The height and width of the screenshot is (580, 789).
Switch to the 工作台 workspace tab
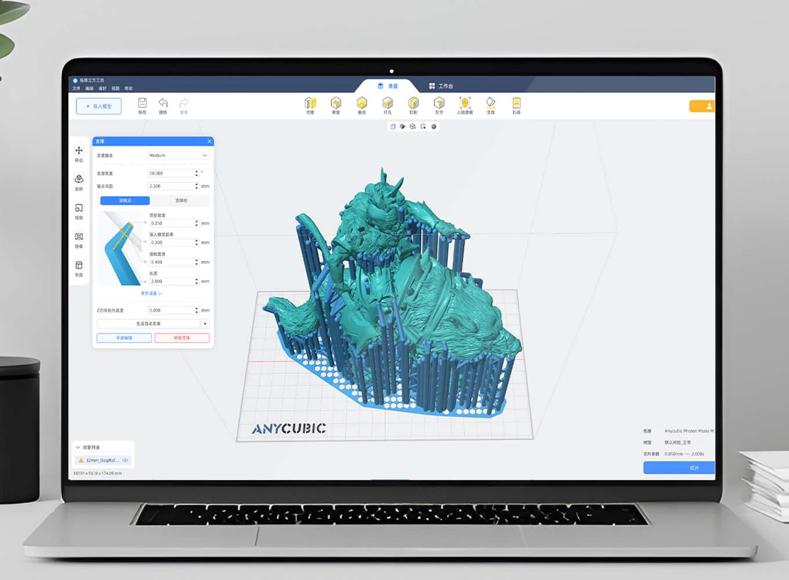pos(443,85)
